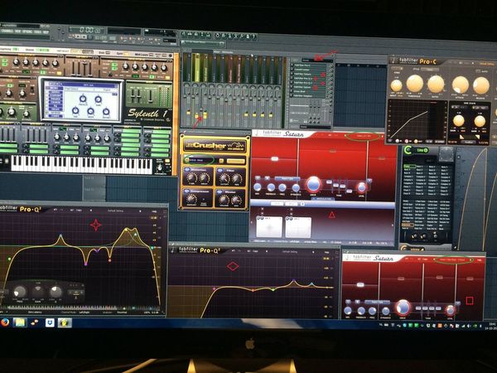
Task: Open File Explorer from the taskbar
Action: coord(20,322)
